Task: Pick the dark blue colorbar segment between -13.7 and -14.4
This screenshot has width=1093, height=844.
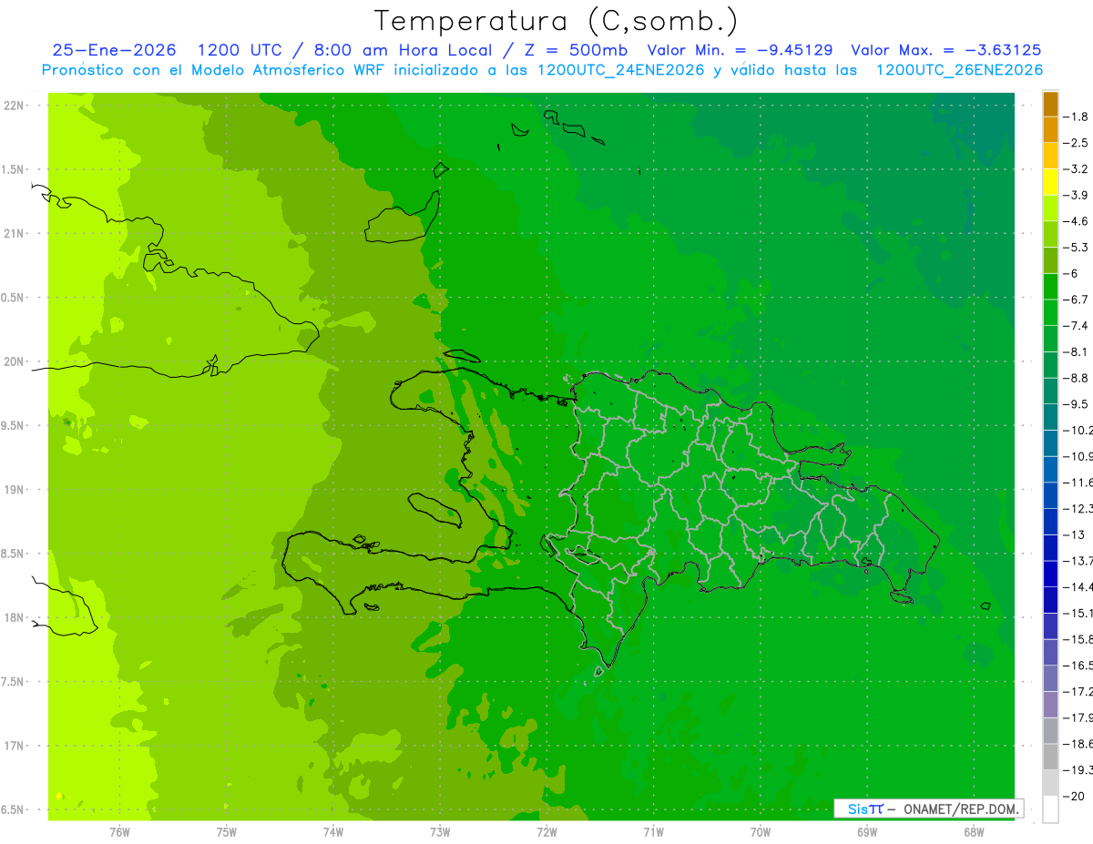Action: 1050,574
